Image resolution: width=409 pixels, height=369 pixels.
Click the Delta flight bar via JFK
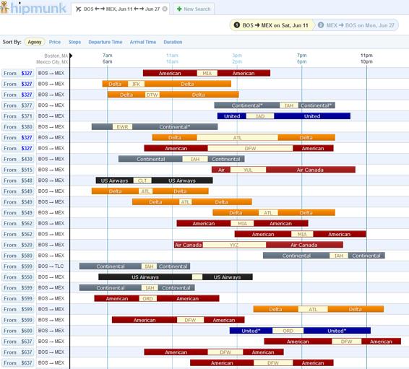[167, 84]
